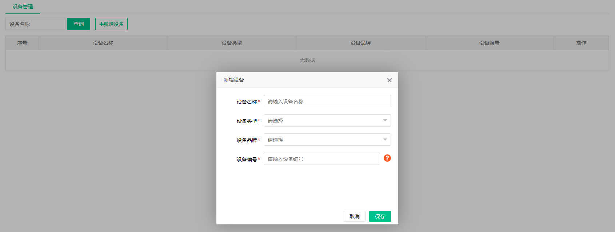Focus the 请输入设备名称 input in the dialog

(327, 101)
